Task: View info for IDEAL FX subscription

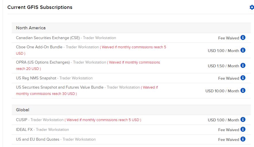Action: tap(243, 129)
